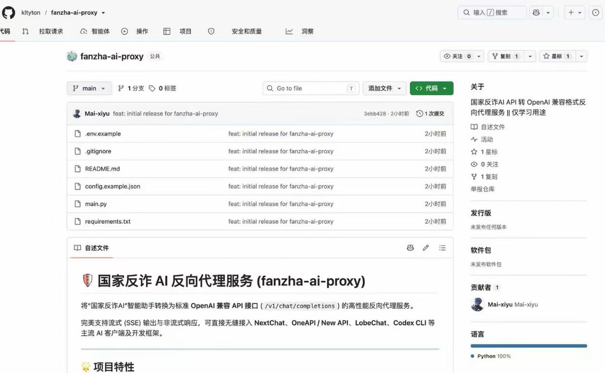
Task: Click Python 100% language entry
Action: [491, 356]
